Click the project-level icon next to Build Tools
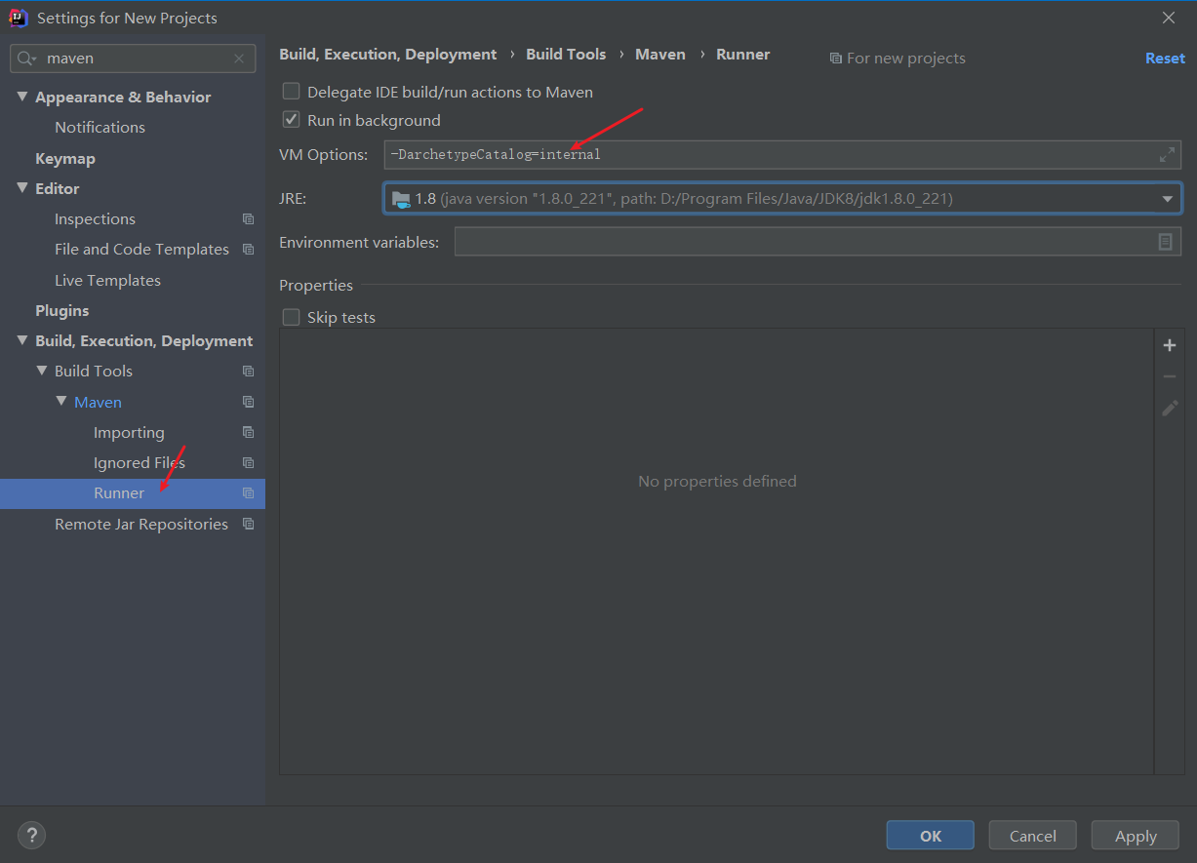The width and height of the screenshot is (1197, 863). 248,372
